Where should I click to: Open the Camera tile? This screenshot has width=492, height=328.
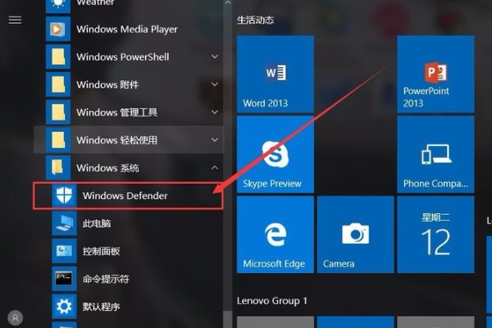(x=356, y=235)
